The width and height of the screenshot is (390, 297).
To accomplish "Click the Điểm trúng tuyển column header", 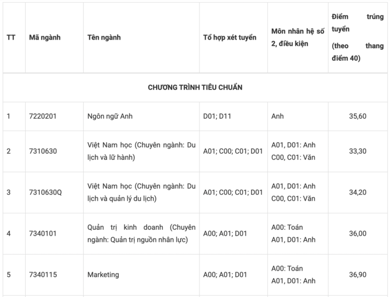I will pyautogui.click(x=357, y=37).
